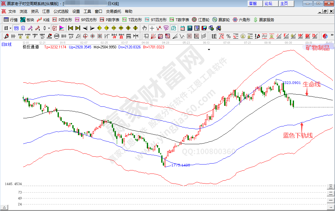
Task: Jump to first bar with skip-back arrow
Action: point(70,28)
